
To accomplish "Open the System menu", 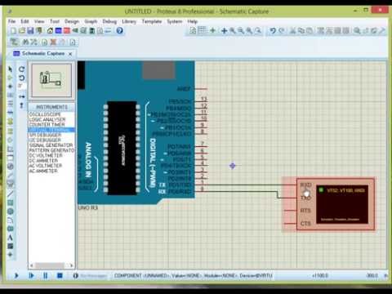I will 175,21.
